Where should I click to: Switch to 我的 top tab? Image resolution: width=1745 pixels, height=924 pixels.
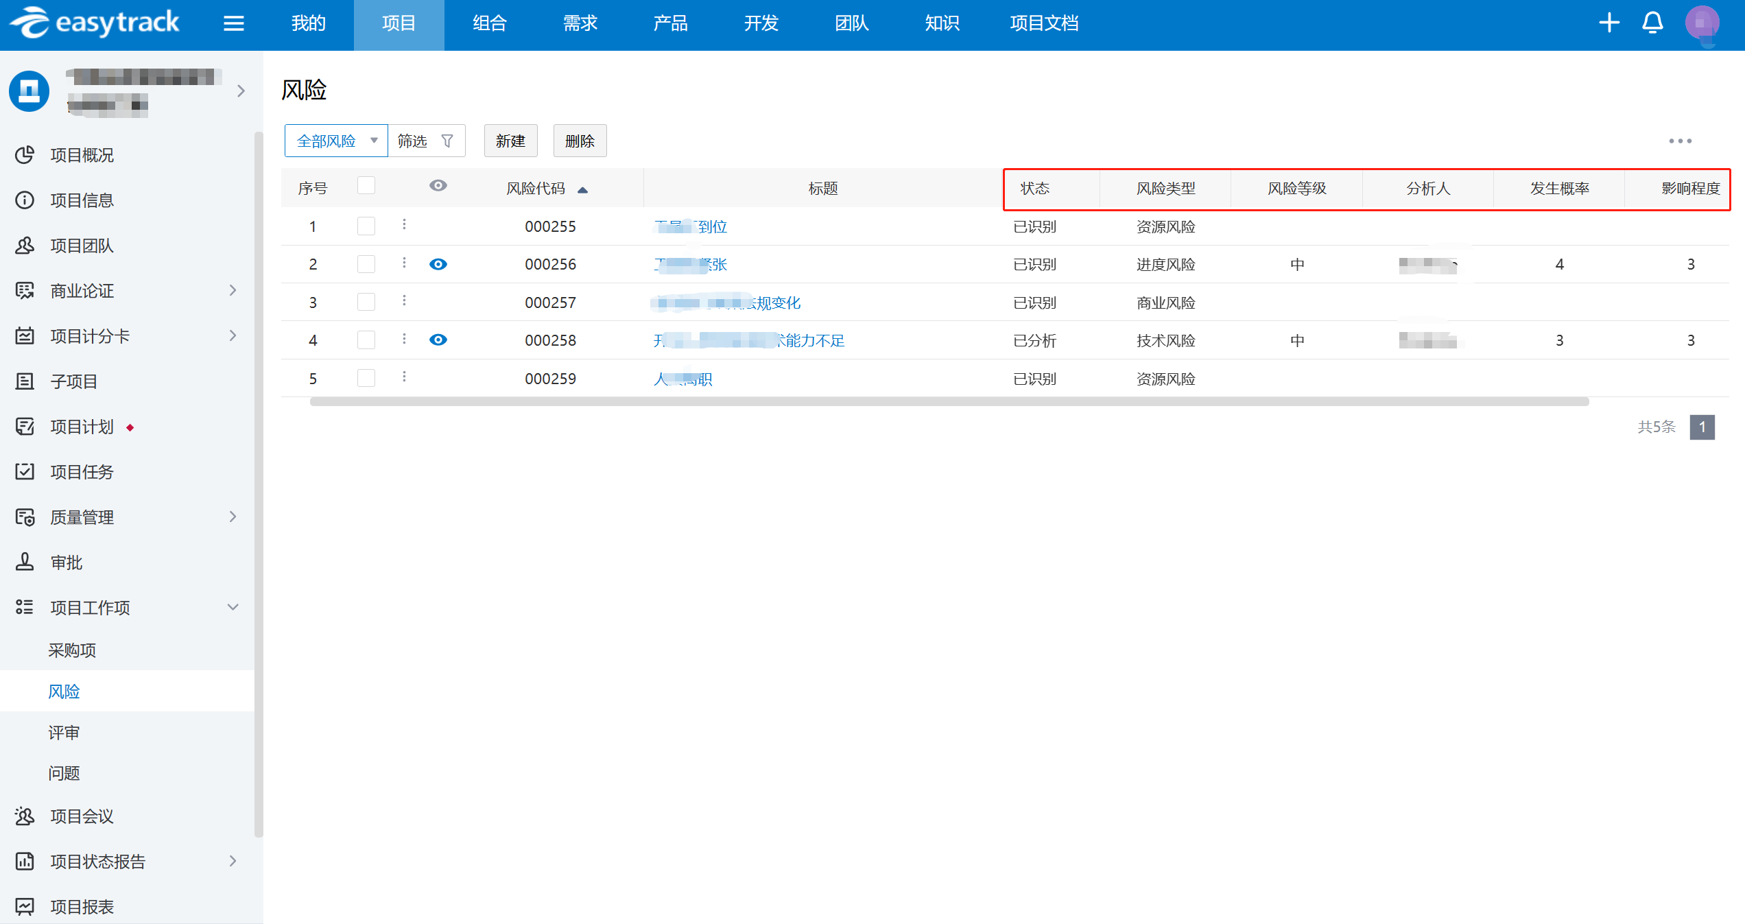[309, 23]
